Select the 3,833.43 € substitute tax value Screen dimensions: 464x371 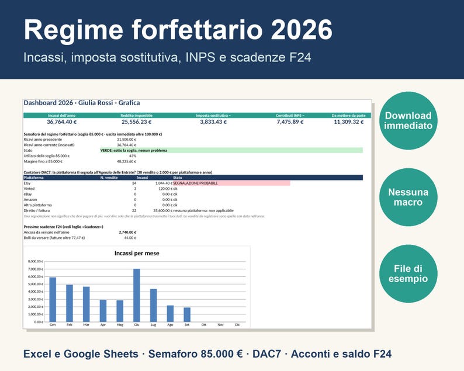point(213,122)
